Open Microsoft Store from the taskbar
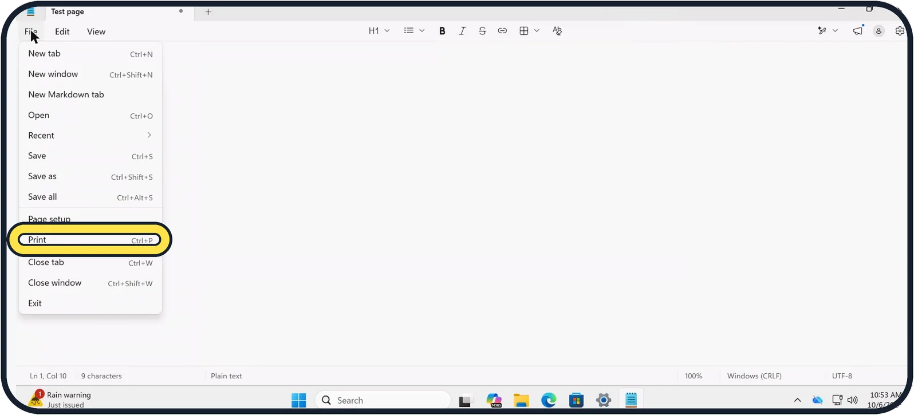914x415 pixels. tap(576, 400)
